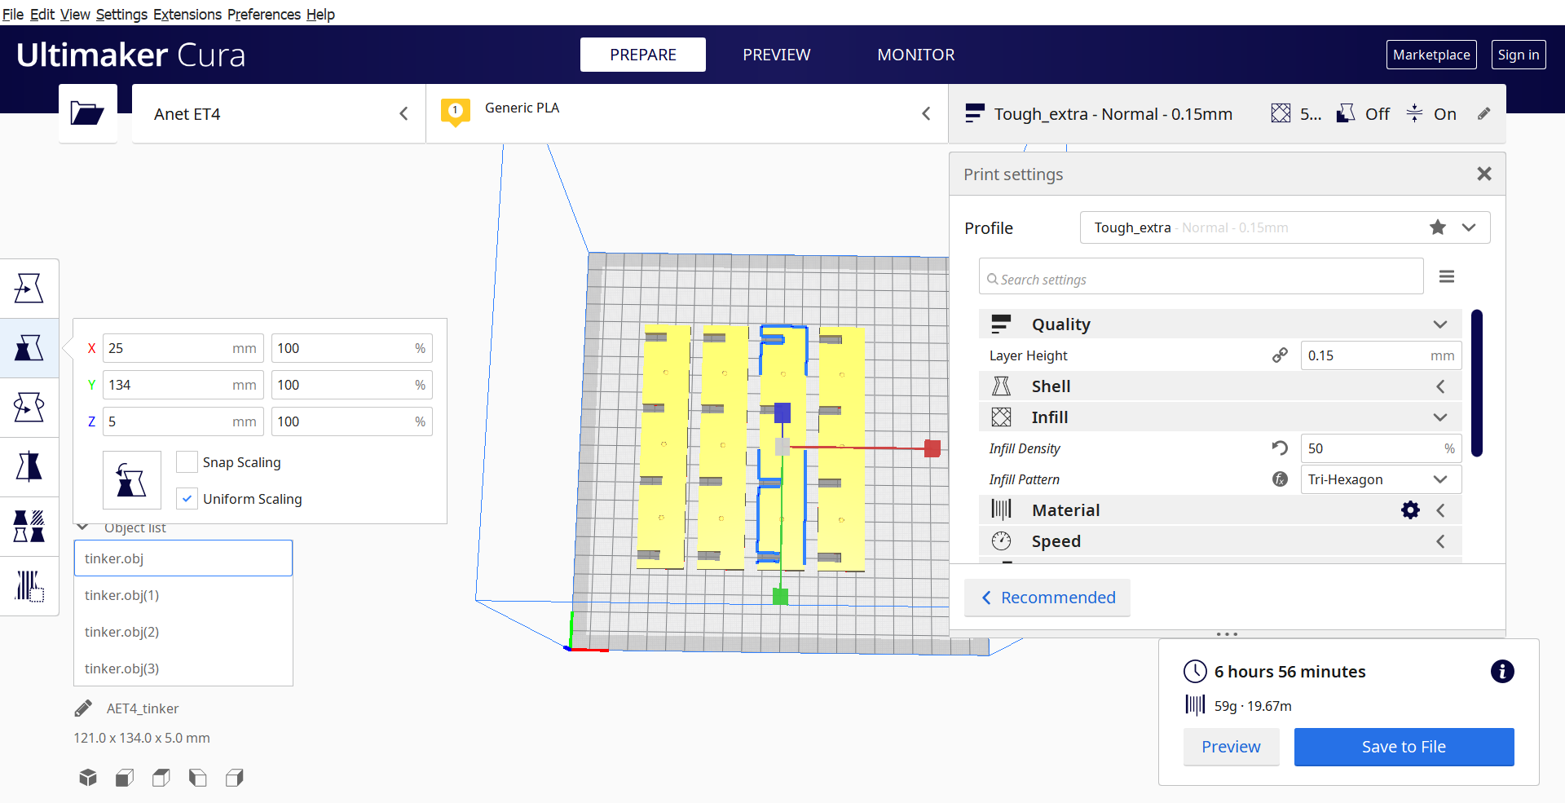The width and height of the screenshot is (1565, 803).
Task: Click the Preview button
Action: coord(1231,747)
